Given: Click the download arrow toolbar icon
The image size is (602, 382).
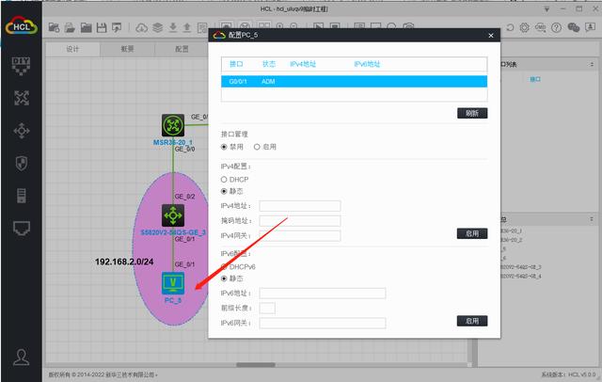Looking at the screenshot, I should tap(173, 27).
